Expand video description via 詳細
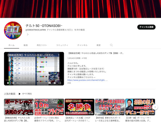The height and width of the screenshot is (122, 161). (x=69, y=83)
